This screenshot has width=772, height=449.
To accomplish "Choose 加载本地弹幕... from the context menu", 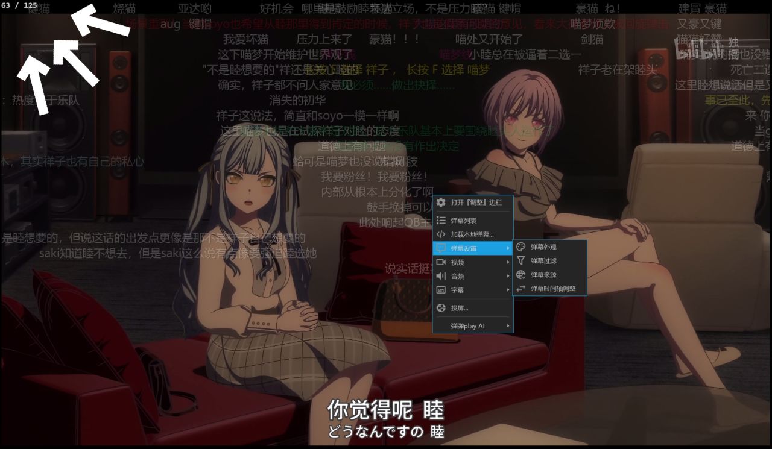I will point(473,234).
